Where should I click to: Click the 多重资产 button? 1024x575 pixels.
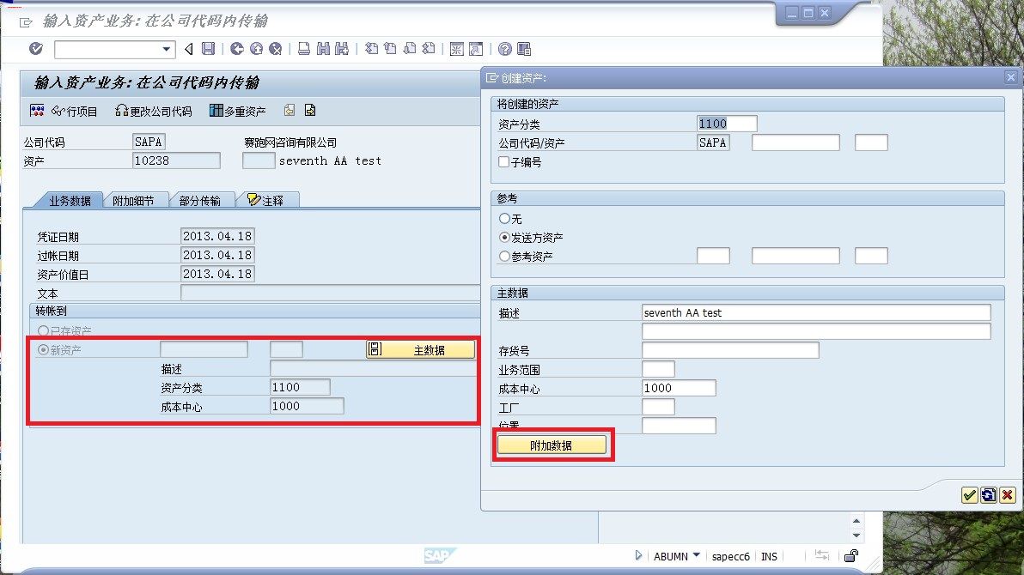tap(238, 111)
